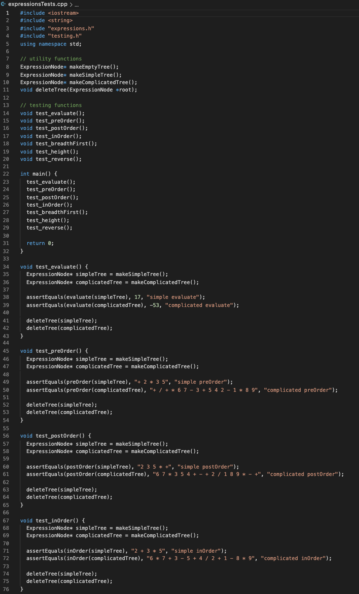359x594 pixels.
Task: Click the 'int main() {' line
Action: pyautogui.click(x=39, y=174)
